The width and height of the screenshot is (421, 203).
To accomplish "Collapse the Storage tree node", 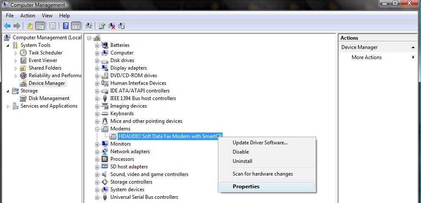I will coord(8,91).
